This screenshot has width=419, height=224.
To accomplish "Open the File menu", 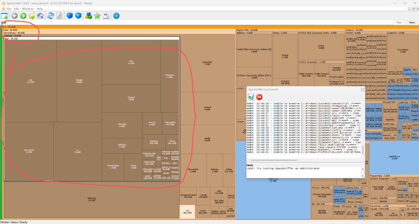I will tap(9, 9).
